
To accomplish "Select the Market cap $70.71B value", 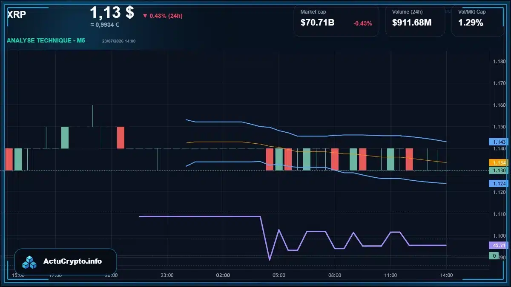I will click(317, 23).
